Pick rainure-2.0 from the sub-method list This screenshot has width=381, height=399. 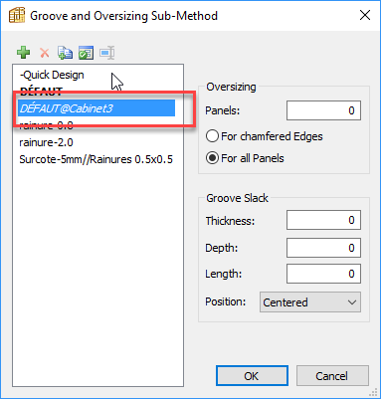coord(46,142)
